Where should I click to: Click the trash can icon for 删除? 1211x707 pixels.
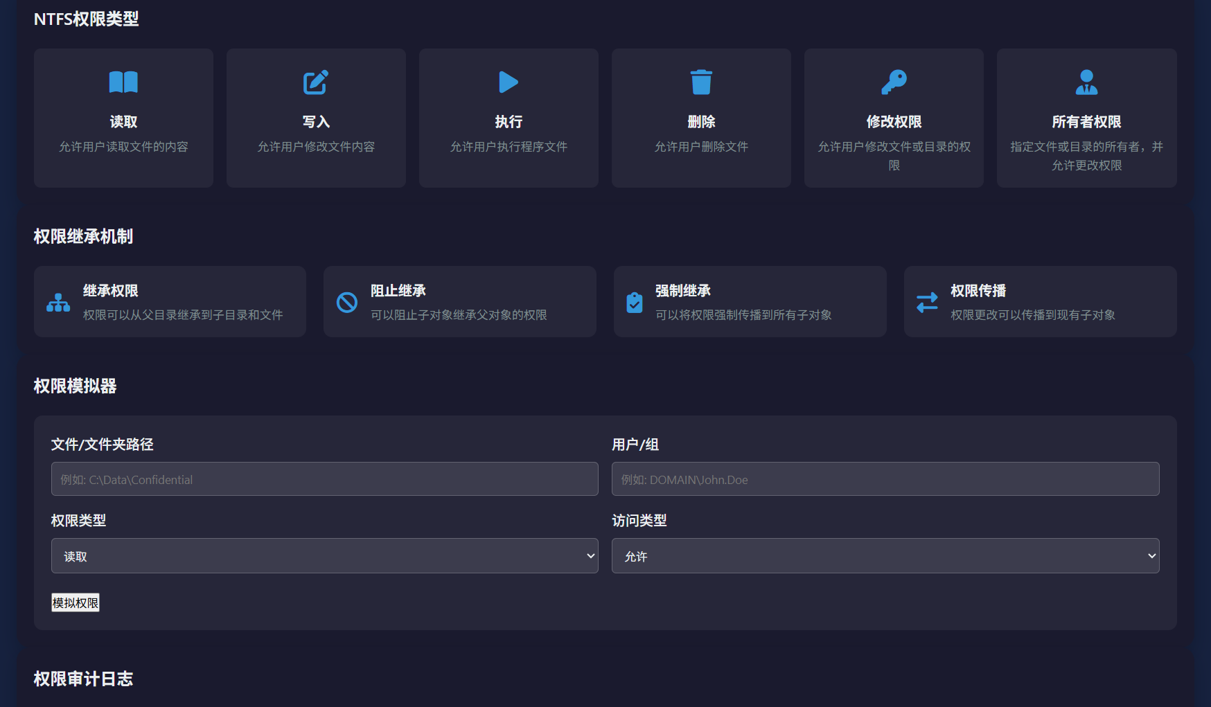pyautogui.click(x=701, y=82)
